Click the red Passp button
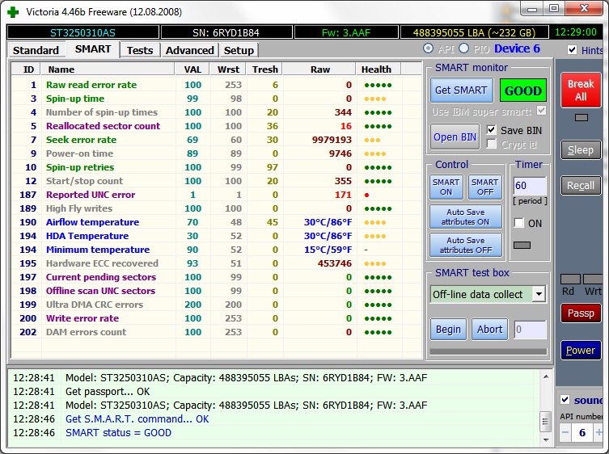Viewport: 609px width, 454px height. 581,313
